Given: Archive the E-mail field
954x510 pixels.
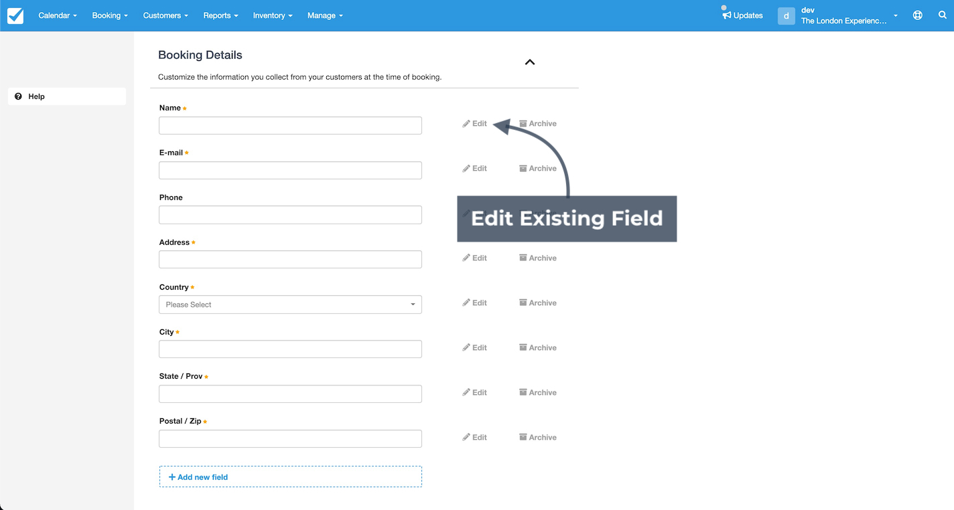Looking at the screenshot, I should (538, 169).
